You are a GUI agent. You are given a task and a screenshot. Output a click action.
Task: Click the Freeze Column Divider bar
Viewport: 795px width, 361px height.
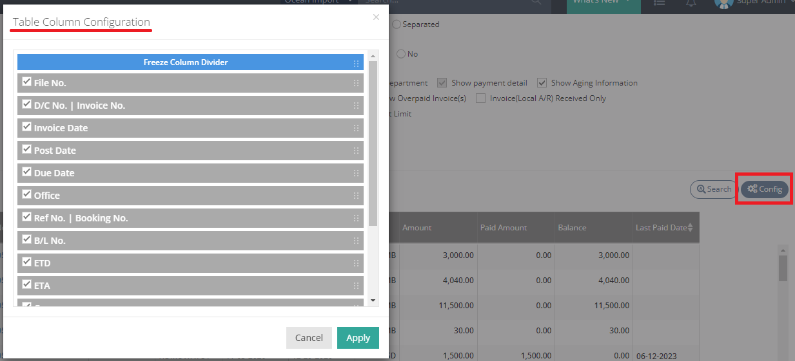click(186, 62)
